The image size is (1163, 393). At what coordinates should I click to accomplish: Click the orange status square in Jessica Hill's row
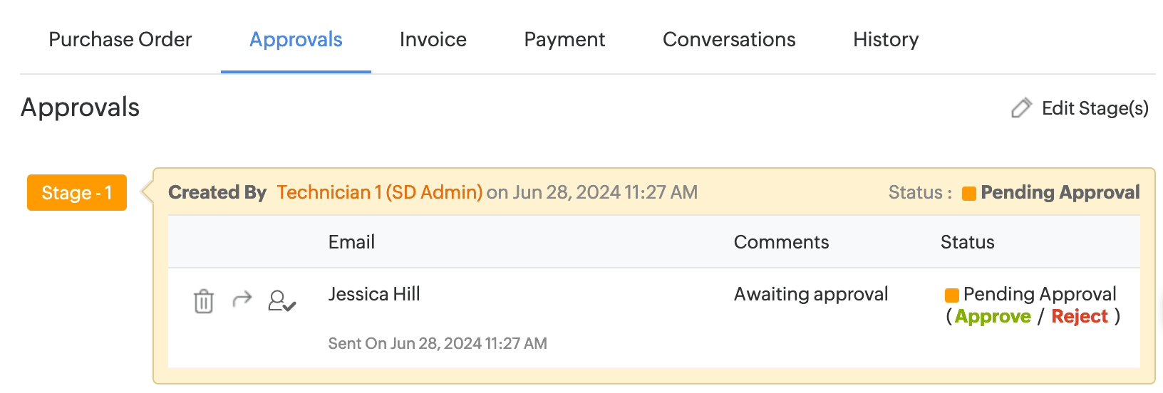click(x=951, y=295)
